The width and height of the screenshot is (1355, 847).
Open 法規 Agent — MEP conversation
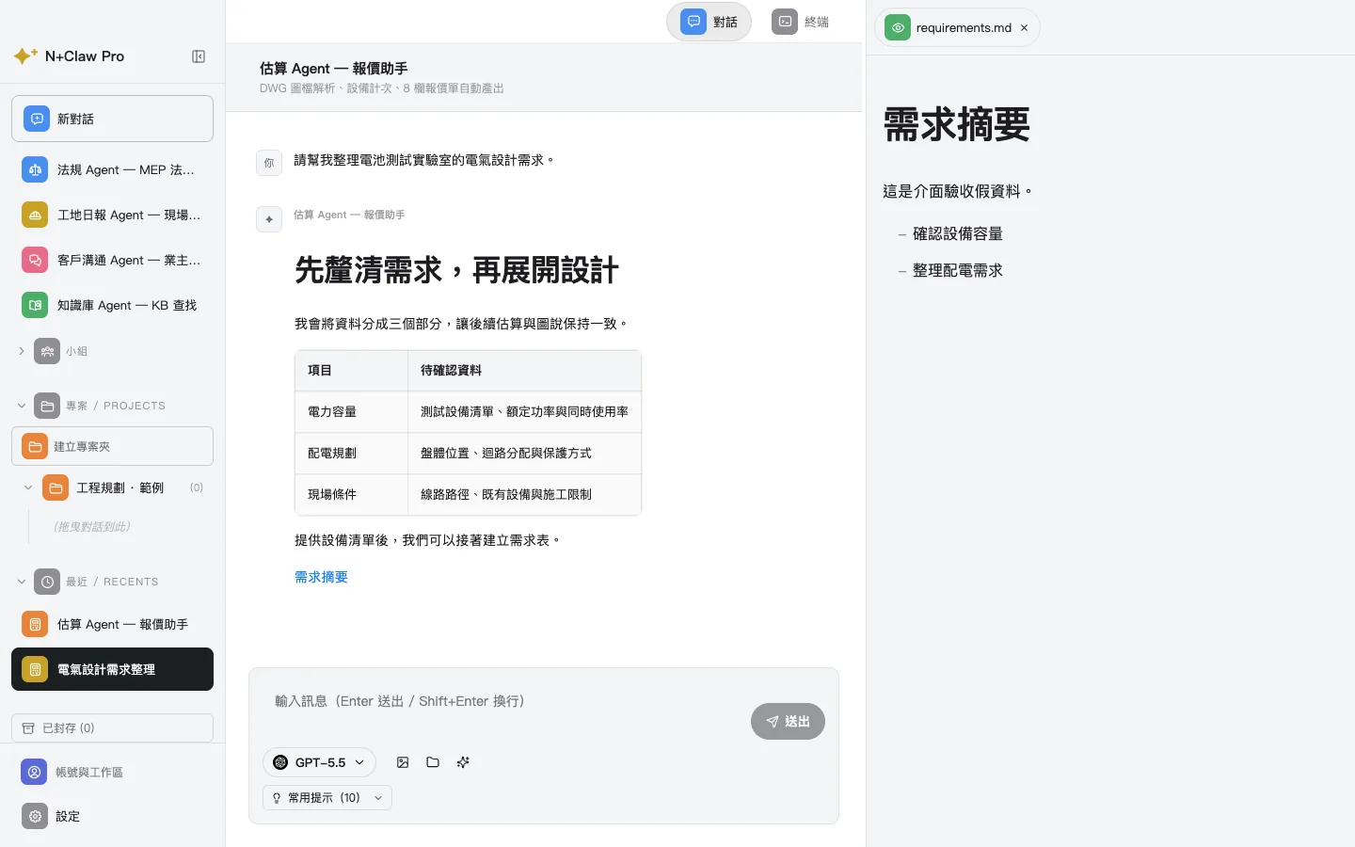point(112,169)
